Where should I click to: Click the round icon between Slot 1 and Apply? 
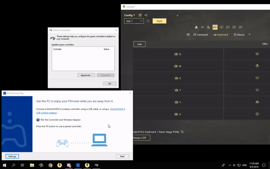click(148, 21)
